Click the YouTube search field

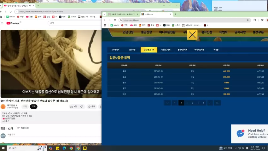75,23
